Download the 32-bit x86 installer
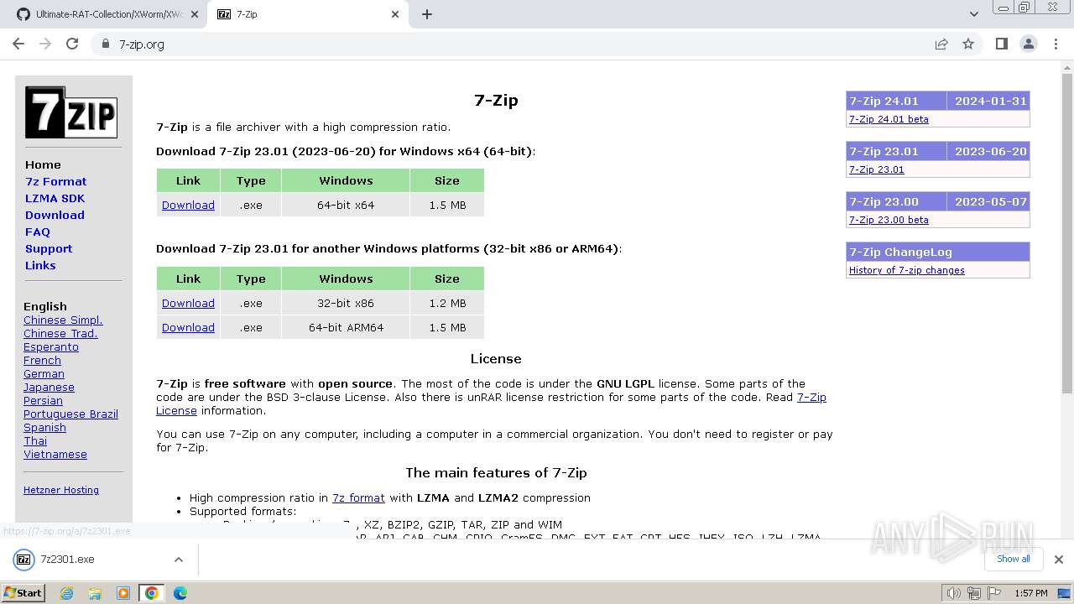The height and width of the screenshot is (604, 1074). (188, 303)
